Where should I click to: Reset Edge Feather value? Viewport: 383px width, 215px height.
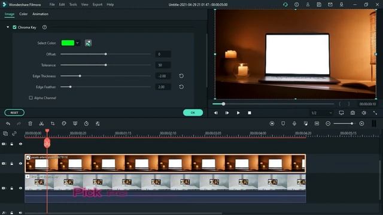(181, 87)
